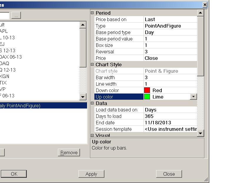
Task: Click property grid scroll down arrow
Action: point(200,133)
